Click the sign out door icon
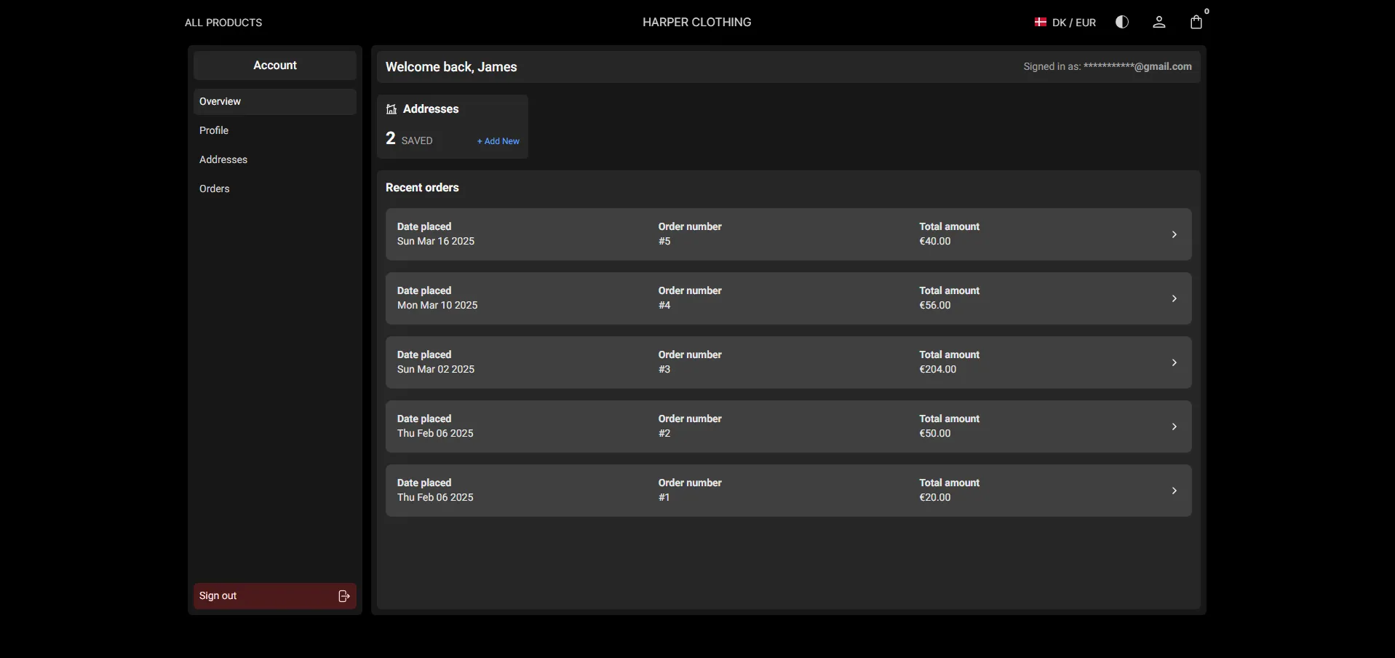1395x658 pixels. pyautogui.click(x=344, y=596)
